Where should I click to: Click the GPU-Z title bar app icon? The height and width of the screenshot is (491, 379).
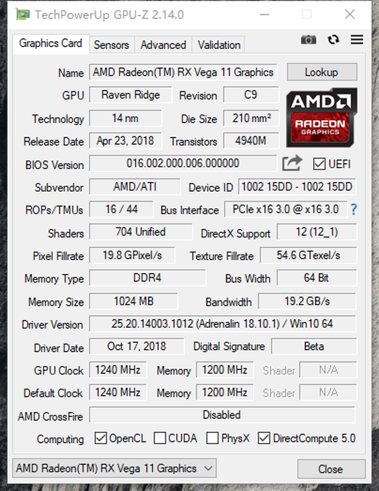(23, 15)
